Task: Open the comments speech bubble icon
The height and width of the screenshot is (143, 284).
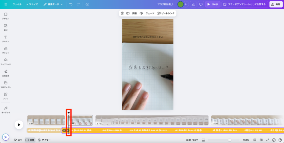Action: point(201,4)
